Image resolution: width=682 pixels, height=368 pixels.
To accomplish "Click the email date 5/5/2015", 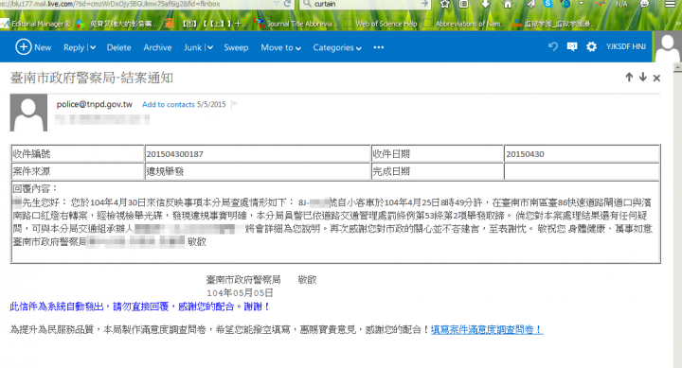I will point(211,104).
